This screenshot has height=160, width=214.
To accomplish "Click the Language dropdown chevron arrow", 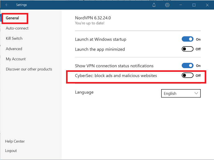I will (x=196, y=93).
